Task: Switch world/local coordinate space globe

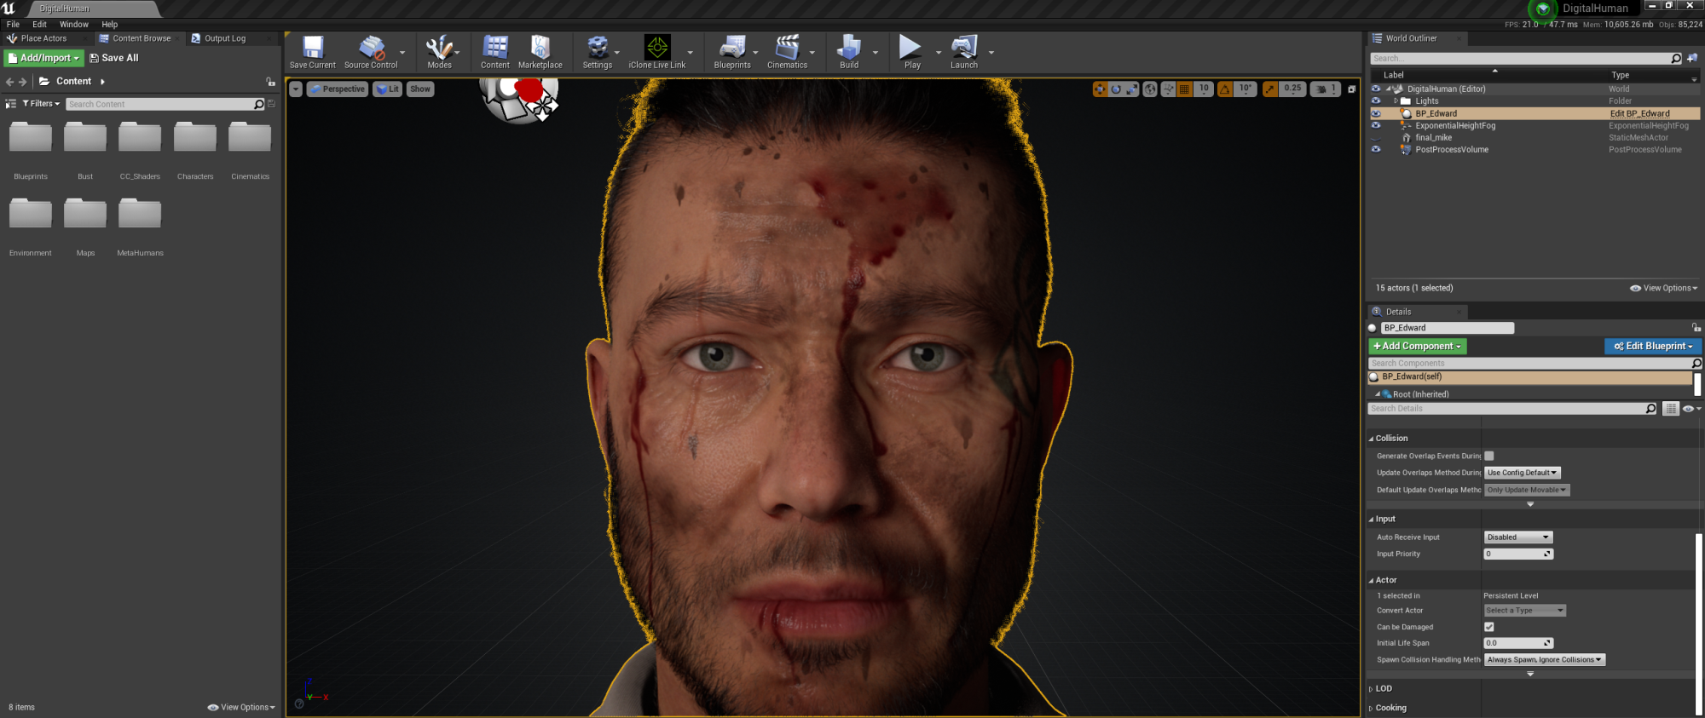Action: [x=1150, y=89]
